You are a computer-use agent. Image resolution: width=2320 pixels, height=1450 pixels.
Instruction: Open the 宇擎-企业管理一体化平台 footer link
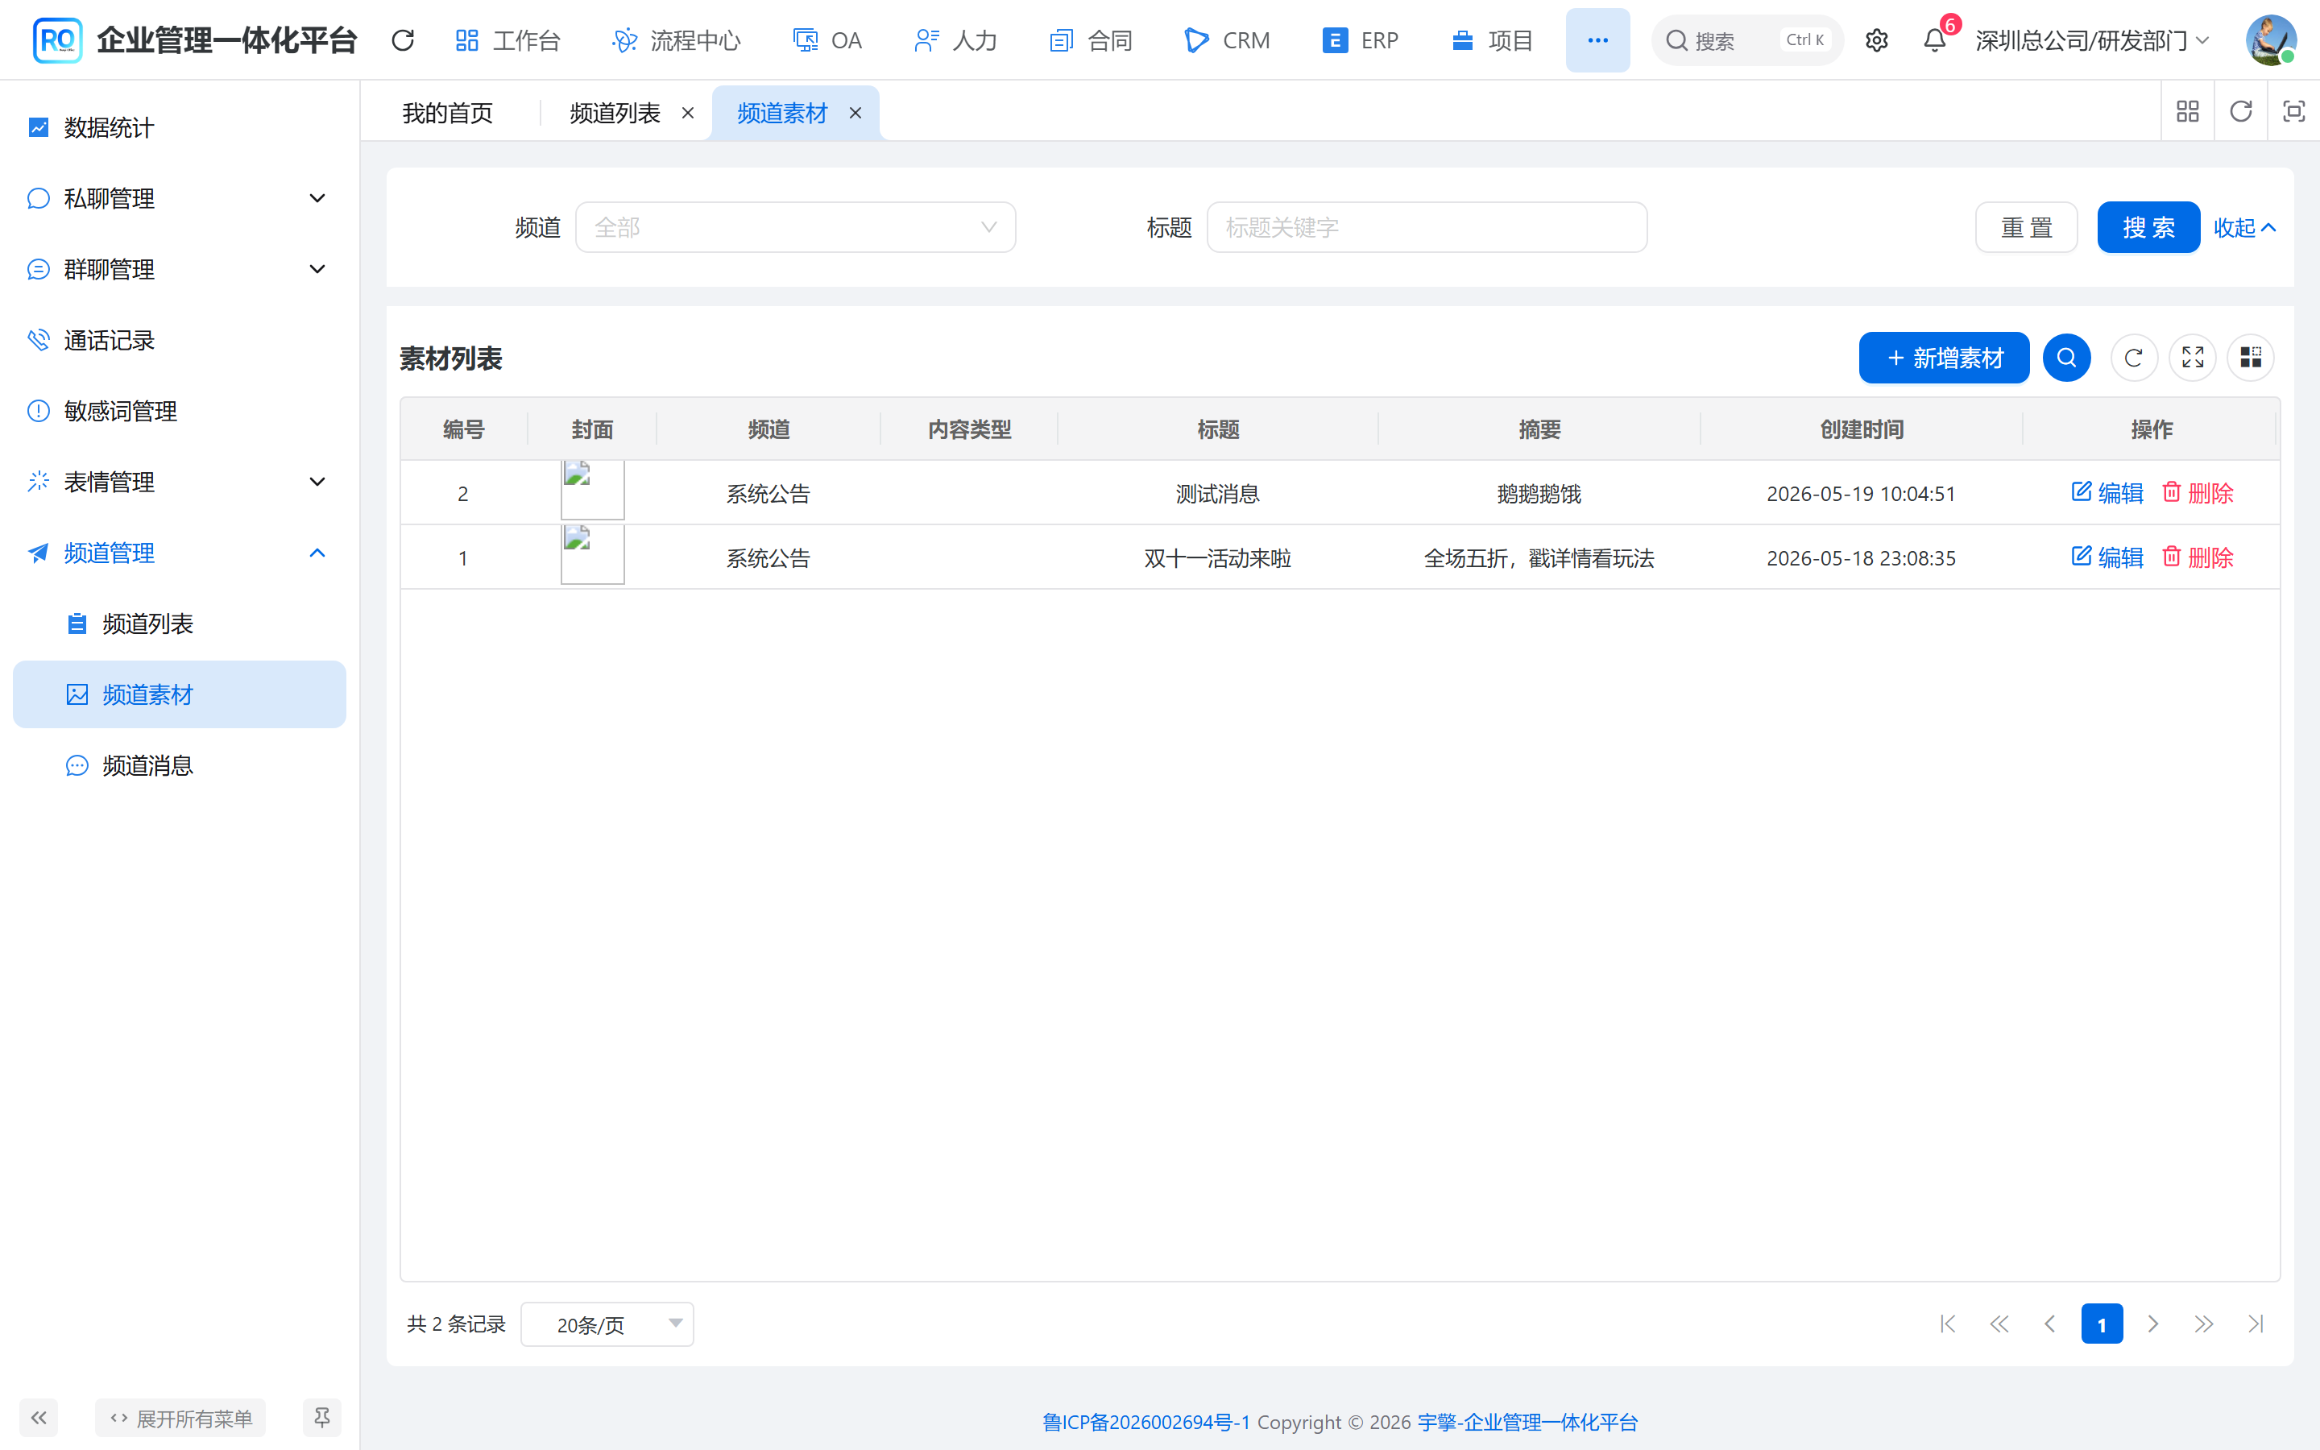click(1527, 1422)
